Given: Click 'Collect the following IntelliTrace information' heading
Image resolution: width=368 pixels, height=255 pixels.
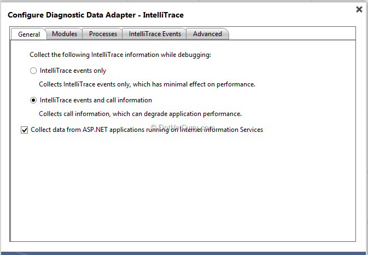Looking at the screenshot, I should click(120, 55).
